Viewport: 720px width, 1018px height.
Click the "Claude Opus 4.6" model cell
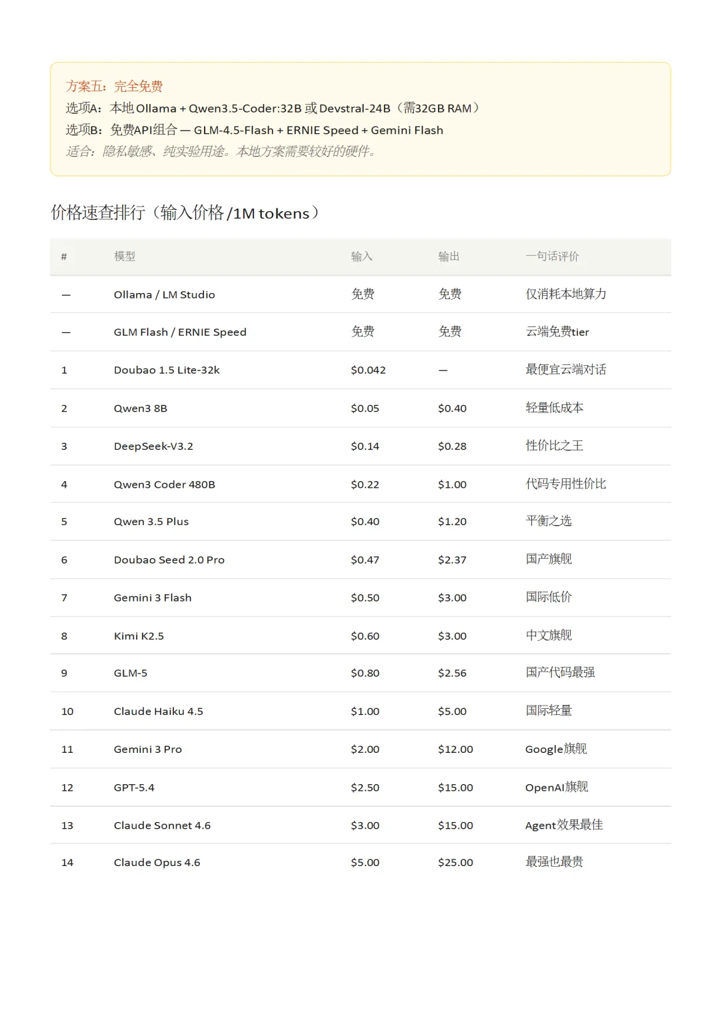(157, 863)
